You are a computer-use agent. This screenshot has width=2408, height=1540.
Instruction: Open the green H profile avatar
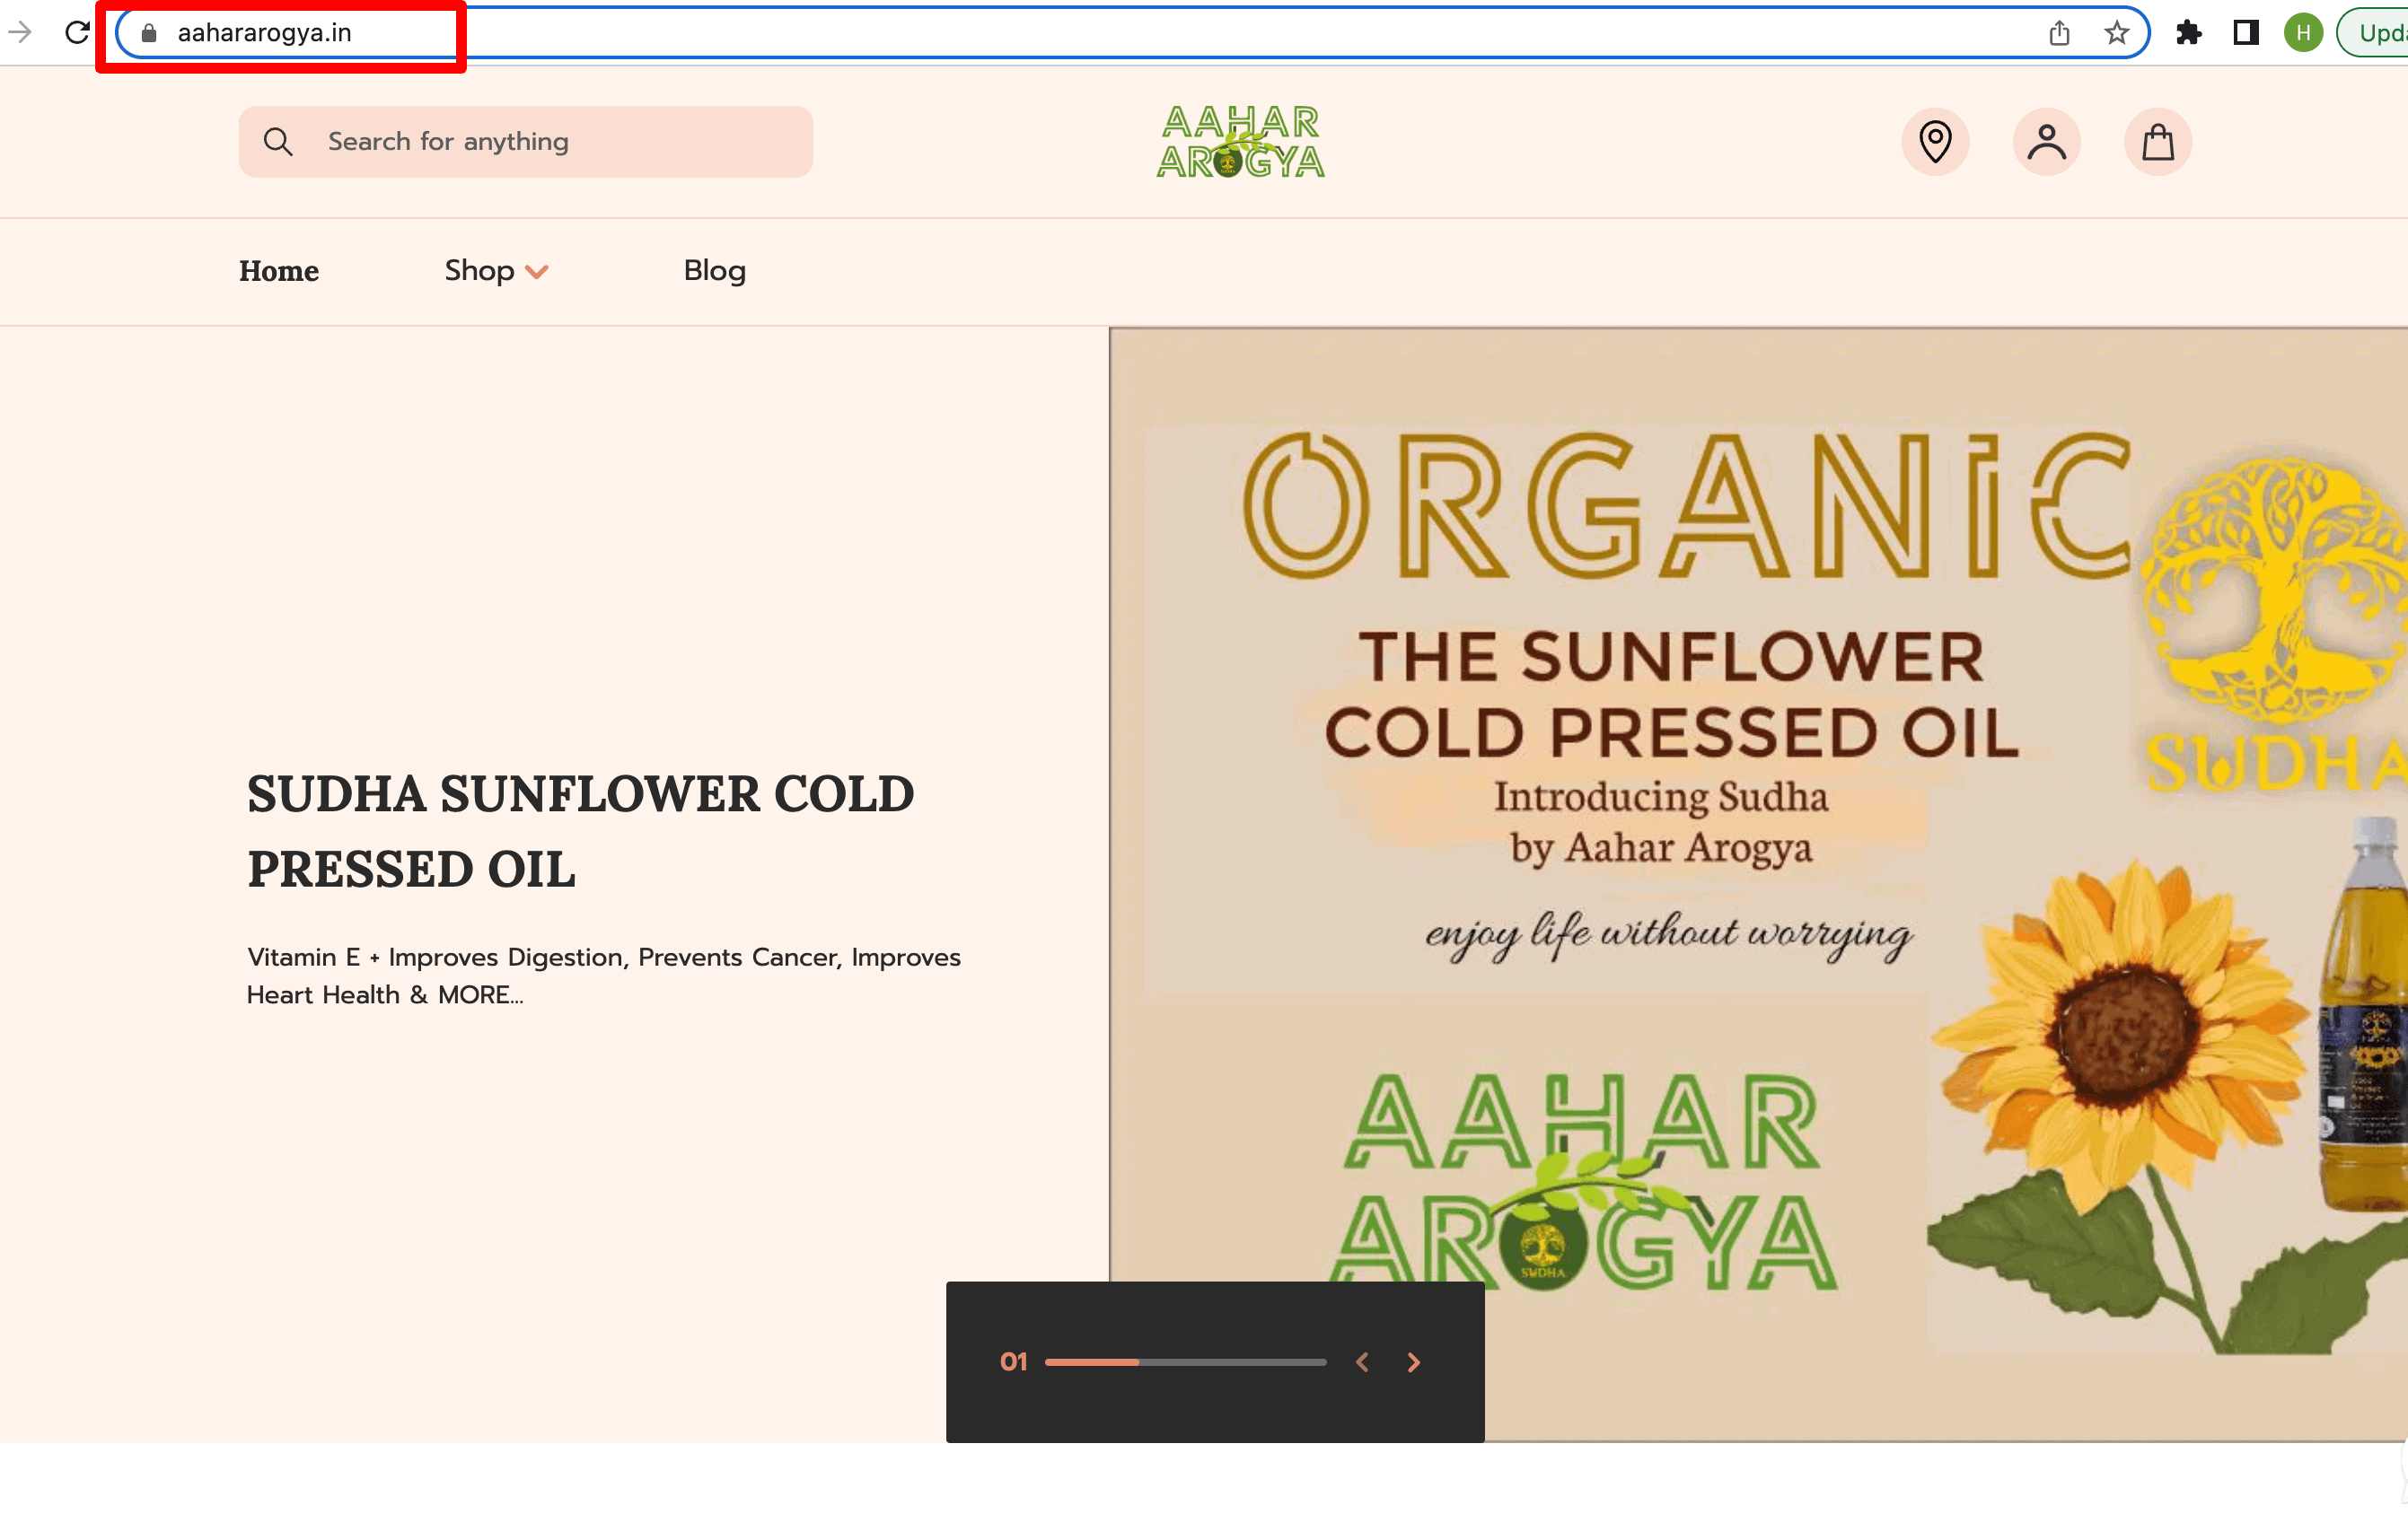2303,33
